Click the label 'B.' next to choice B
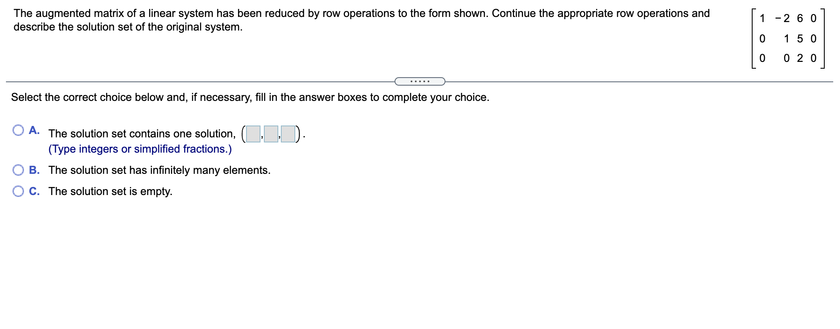 pyautogui.click(x=34, y=170)
